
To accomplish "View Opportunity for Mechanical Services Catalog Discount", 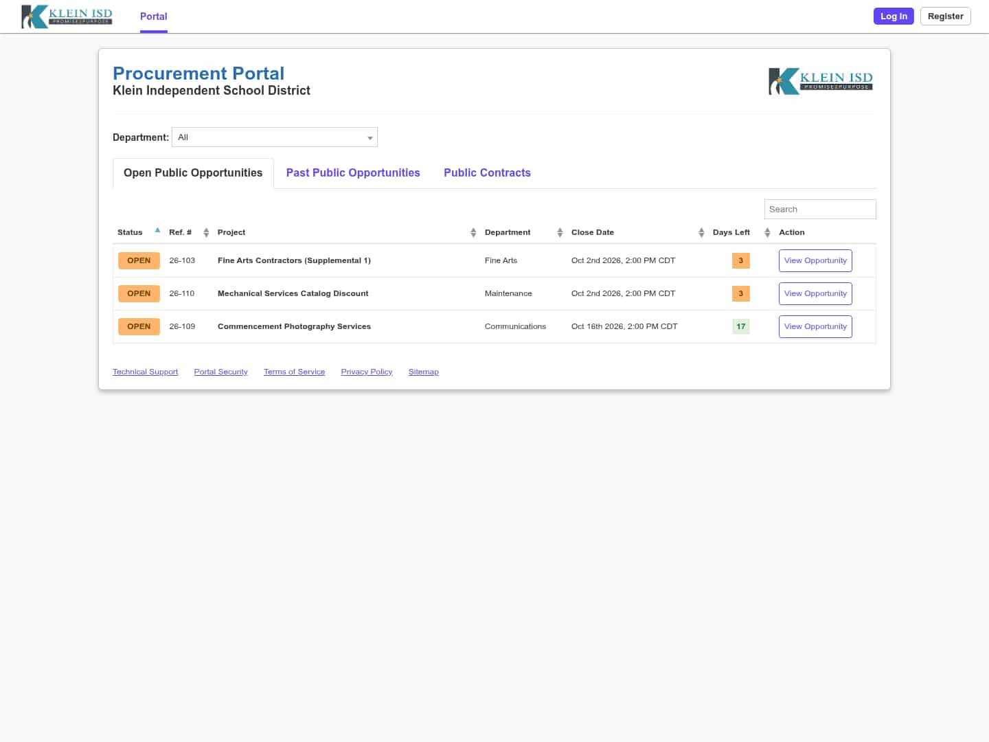I will pyautogui.click(x=815, y=294).
